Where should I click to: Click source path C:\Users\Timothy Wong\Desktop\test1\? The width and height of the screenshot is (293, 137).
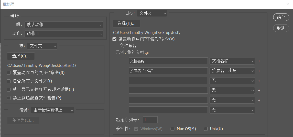click(42, 66)
